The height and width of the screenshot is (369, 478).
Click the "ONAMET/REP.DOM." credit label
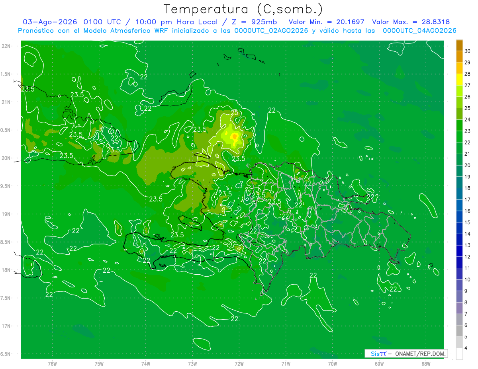tap(421, 353)
